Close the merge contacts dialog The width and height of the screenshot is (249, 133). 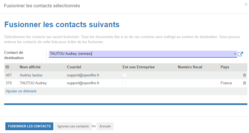[246, 4]
